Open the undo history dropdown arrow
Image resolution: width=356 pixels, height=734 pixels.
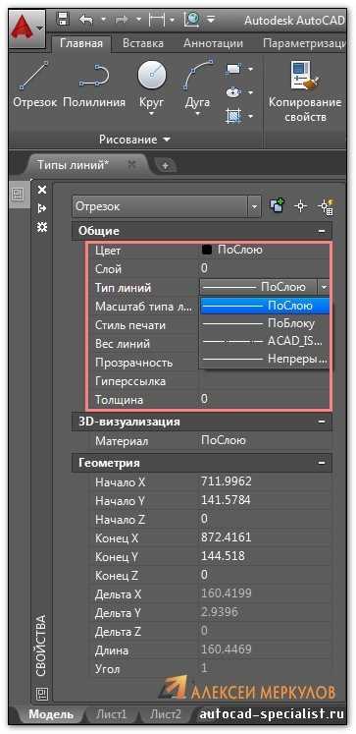[x=103, y=20]
